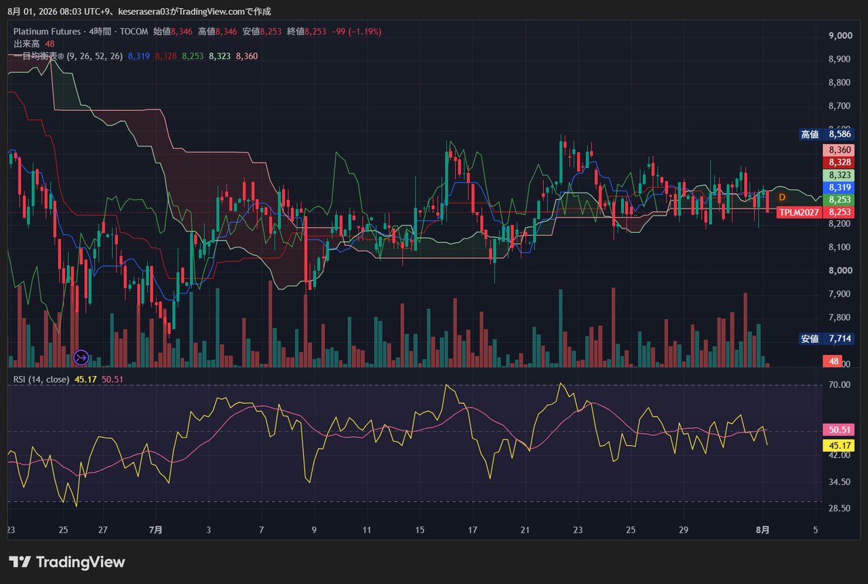Click the TradingView logo at bottom left
868x584 pixels.
point(67,562)
